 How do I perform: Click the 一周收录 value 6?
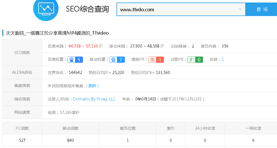coord(253,140)
